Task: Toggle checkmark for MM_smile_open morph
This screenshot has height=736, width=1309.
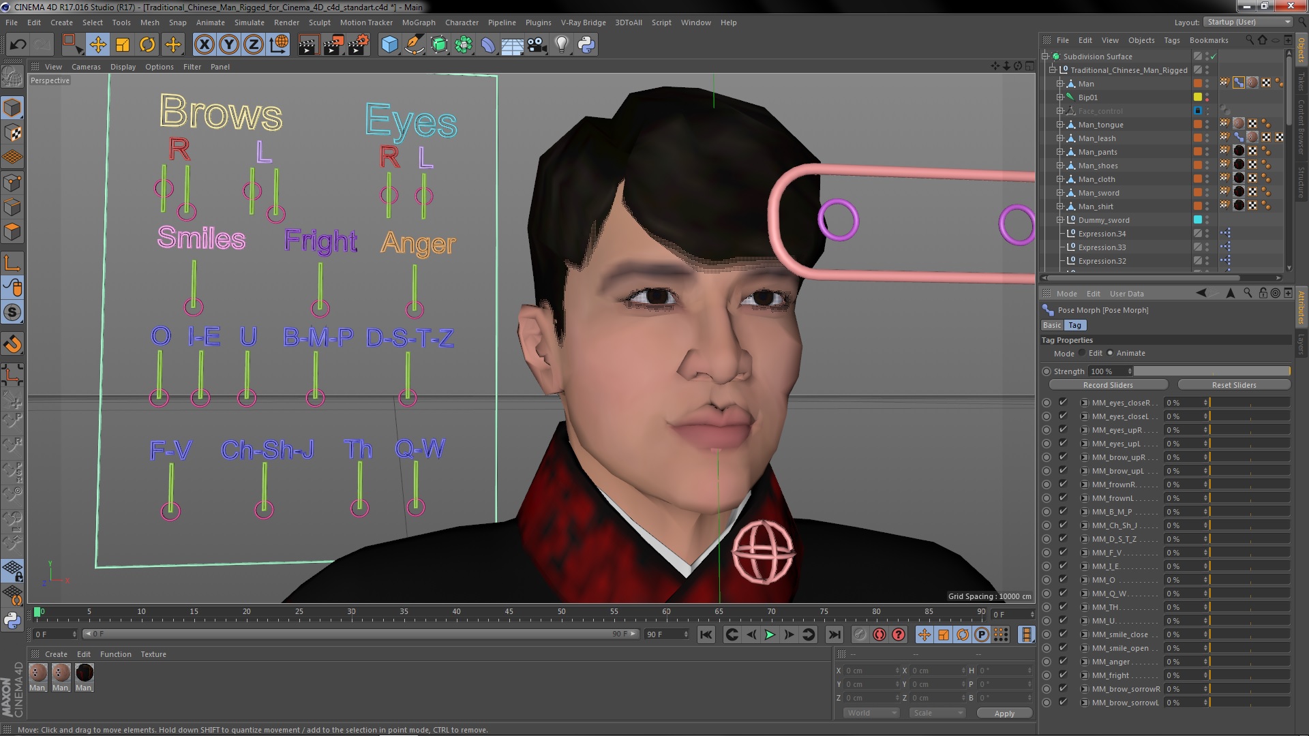Action: pos(1063,647)
